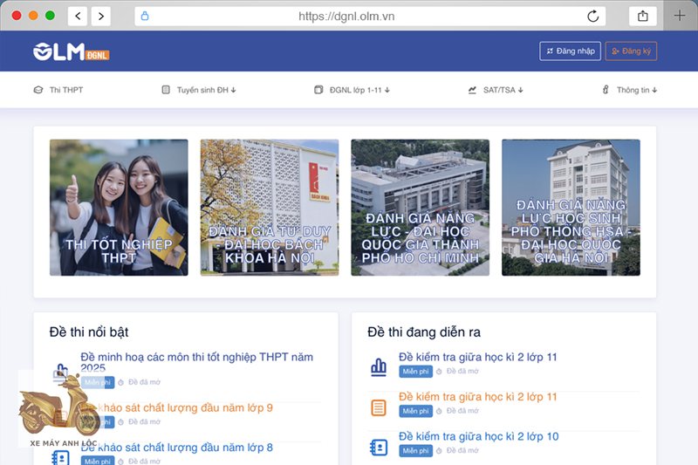The height and width of the screenshot is (465, 698).
Task: Click the book icon beside ĐGNL lớp 1-11
Action: pyautogui.click(x=318, y=90)
